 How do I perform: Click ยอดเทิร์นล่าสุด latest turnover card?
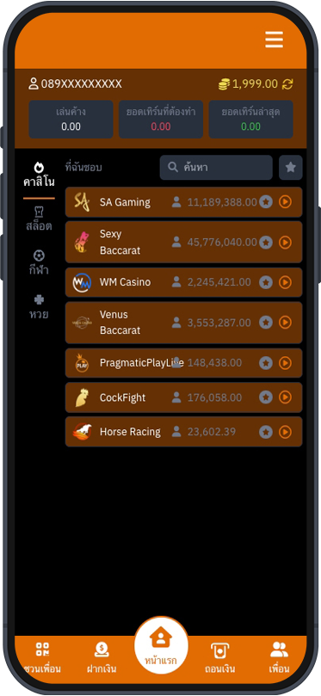250,120
